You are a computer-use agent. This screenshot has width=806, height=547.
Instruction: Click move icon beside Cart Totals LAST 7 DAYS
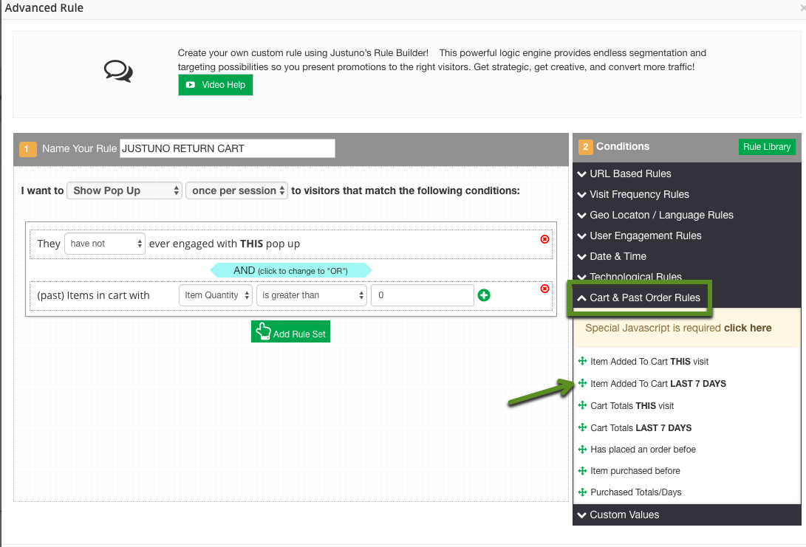(x=582, y=427)
